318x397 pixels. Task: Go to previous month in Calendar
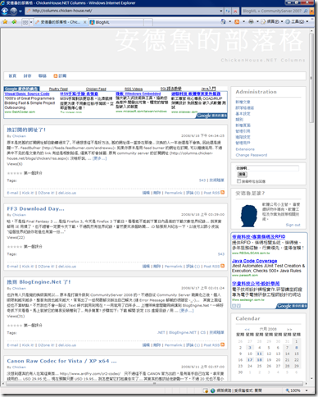[x=247, y=329]
